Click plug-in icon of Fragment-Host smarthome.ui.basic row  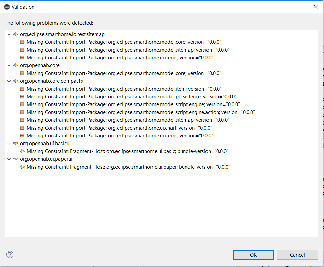tap(22, 151)
